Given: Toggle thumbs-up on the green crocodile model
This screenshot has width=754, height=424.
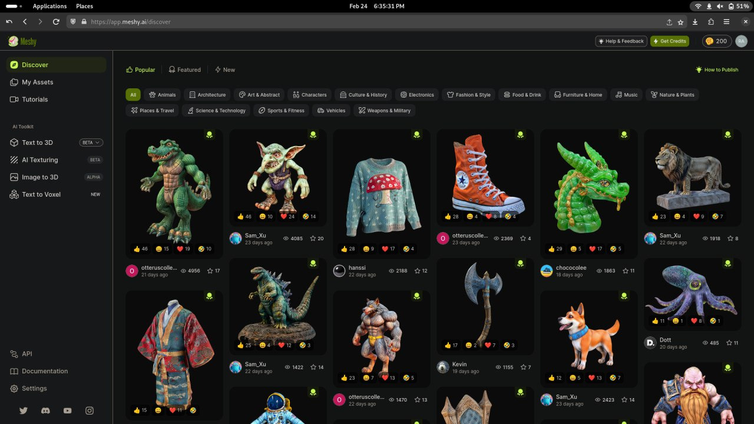Looking at the screenshot, I should pyautogui.click(x=140, y=249).
